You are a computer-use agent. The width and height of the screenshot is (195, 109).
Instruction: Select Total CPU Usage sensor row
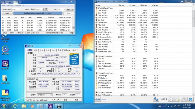127,35
